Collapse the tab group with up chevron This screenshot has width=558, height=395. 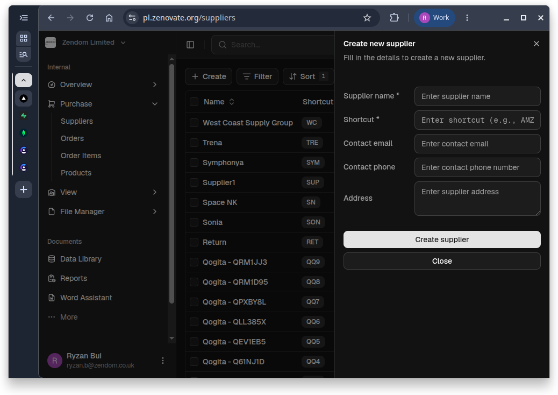point(24,81)
